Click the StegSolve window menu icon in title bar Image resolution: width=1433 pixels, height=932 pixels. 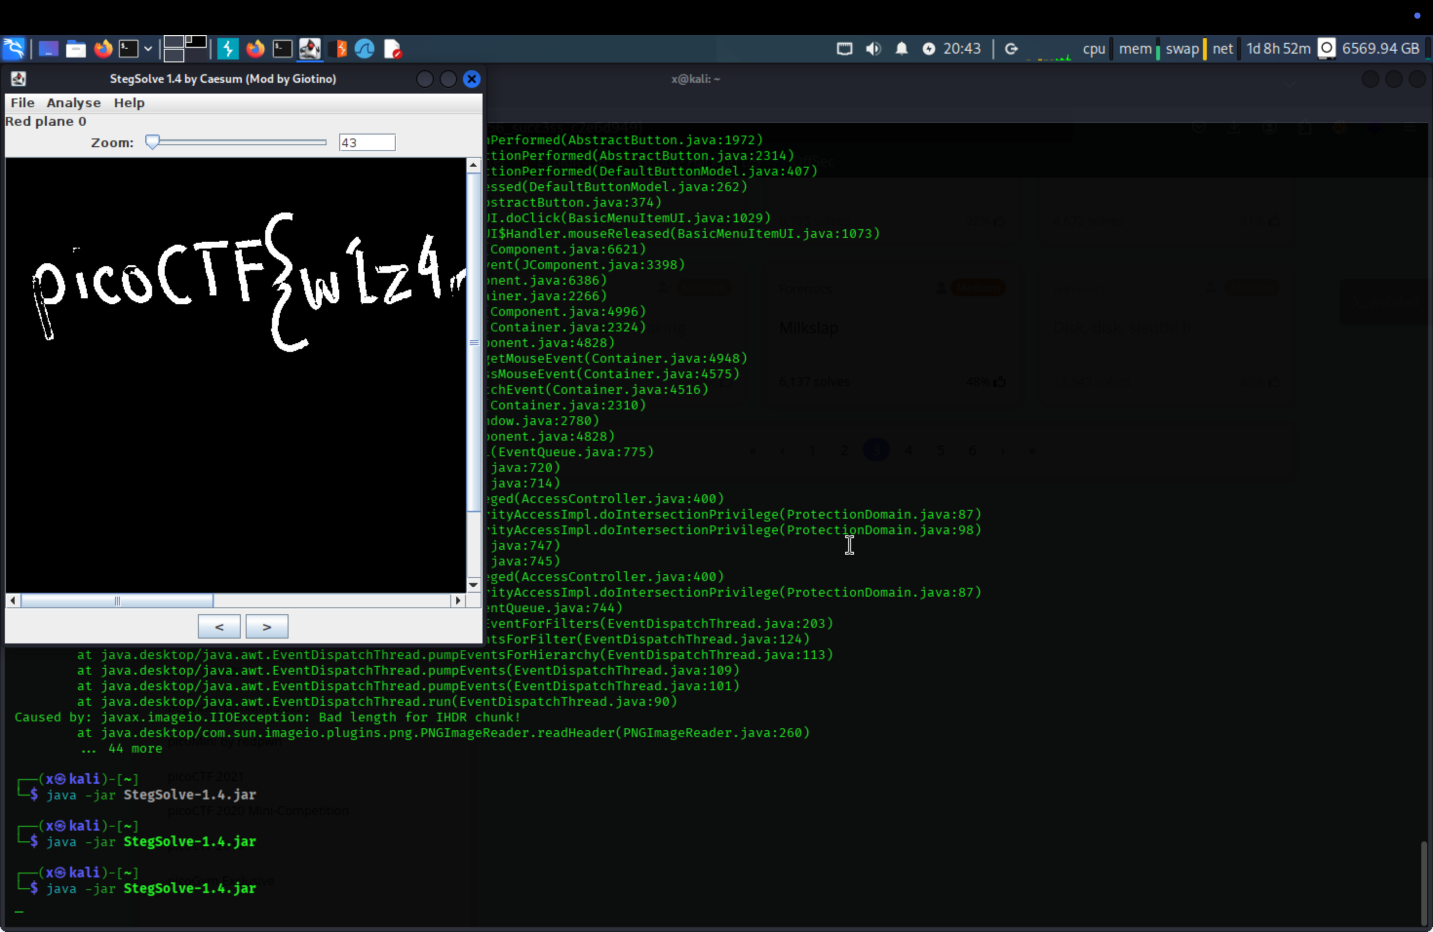(18, 79)
